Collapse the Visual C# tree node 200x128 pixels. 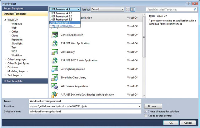[x=5, y=20]
